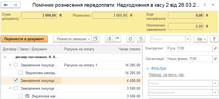Select the Сума документу value 3 000,00

tap(39, 15)
